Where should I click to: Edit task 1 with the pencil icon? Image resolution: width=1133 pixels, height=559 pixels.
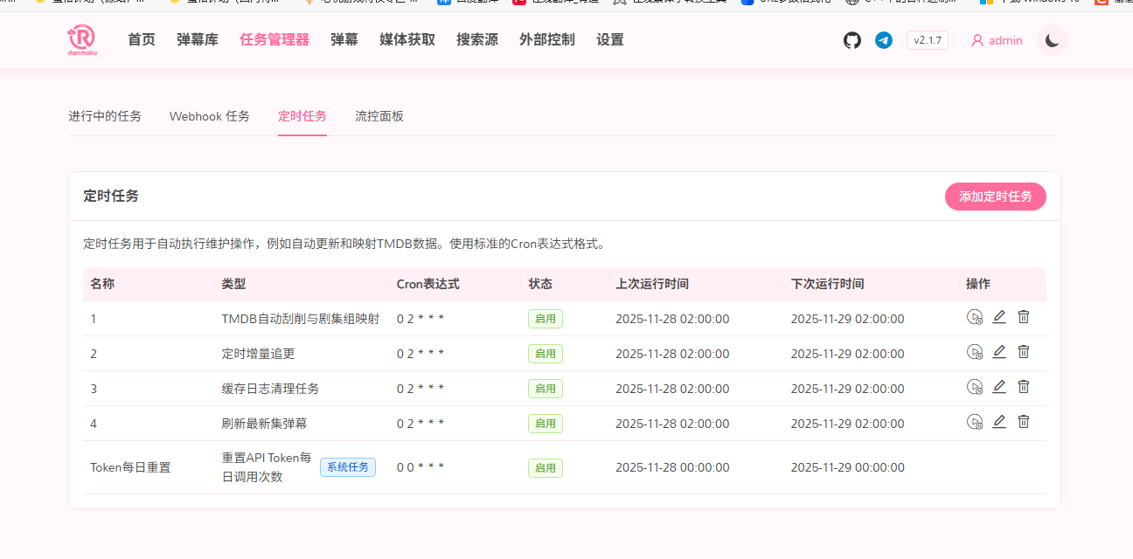pos(999,317)
